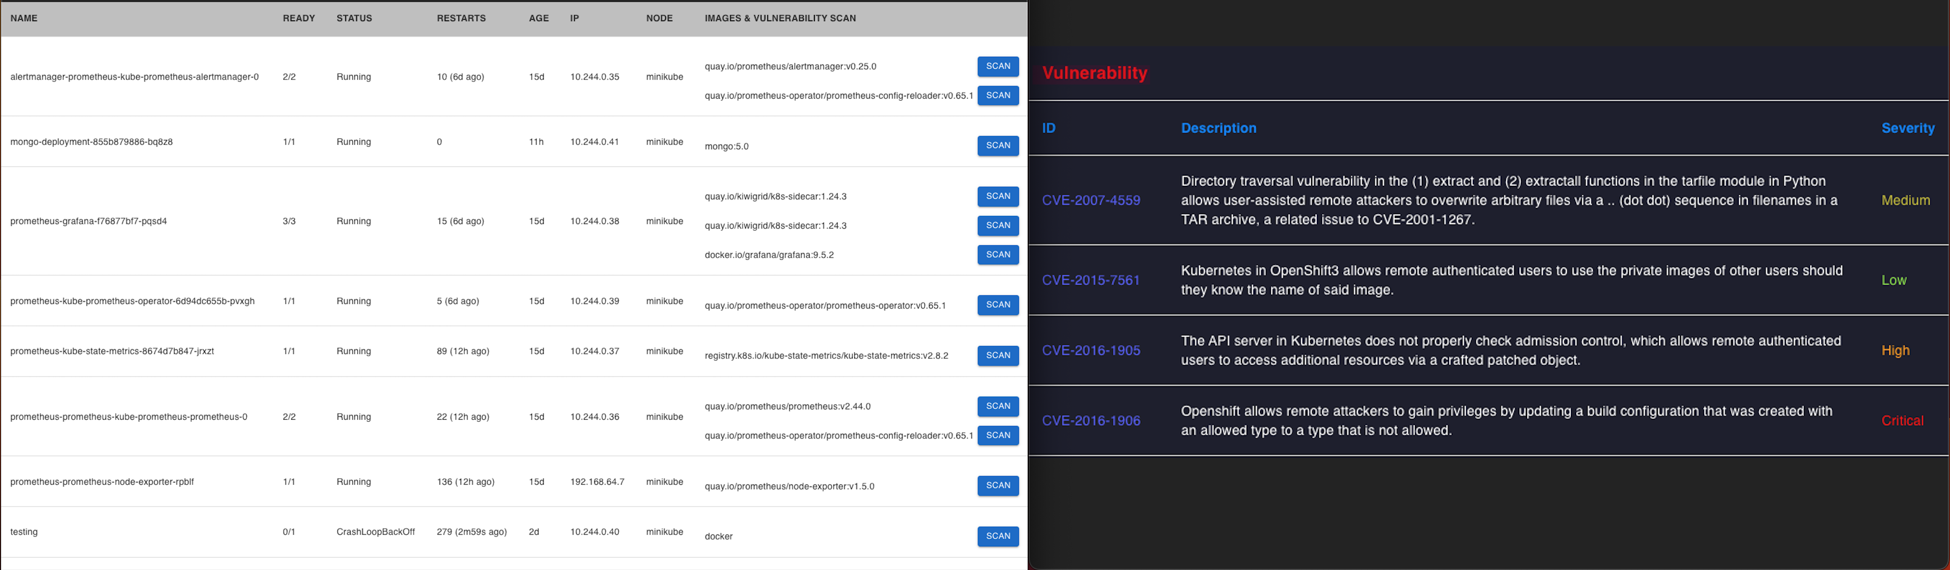The image size is (1950, 570).
Task: Click the CrashLoopBackOff status text
Action: coord(375,532)
